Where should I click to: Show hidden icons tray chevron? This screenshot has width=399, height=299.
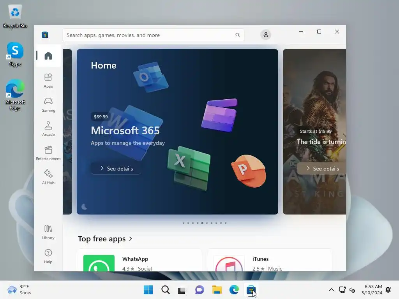[332, 290]
